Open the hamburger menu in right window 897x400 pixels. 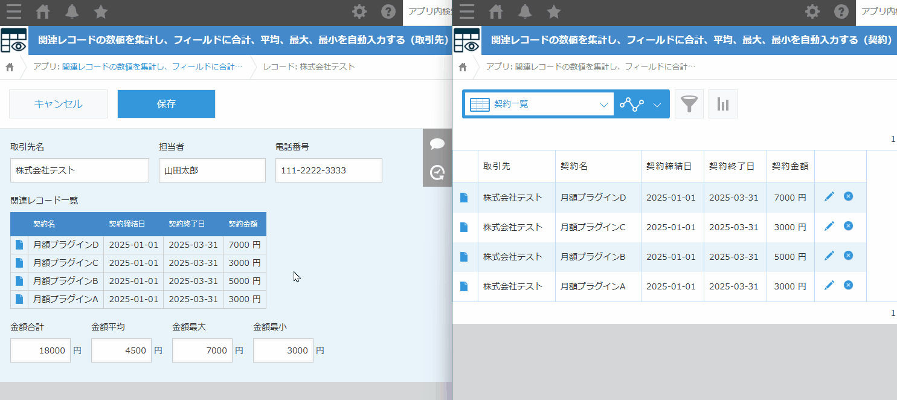466,11
